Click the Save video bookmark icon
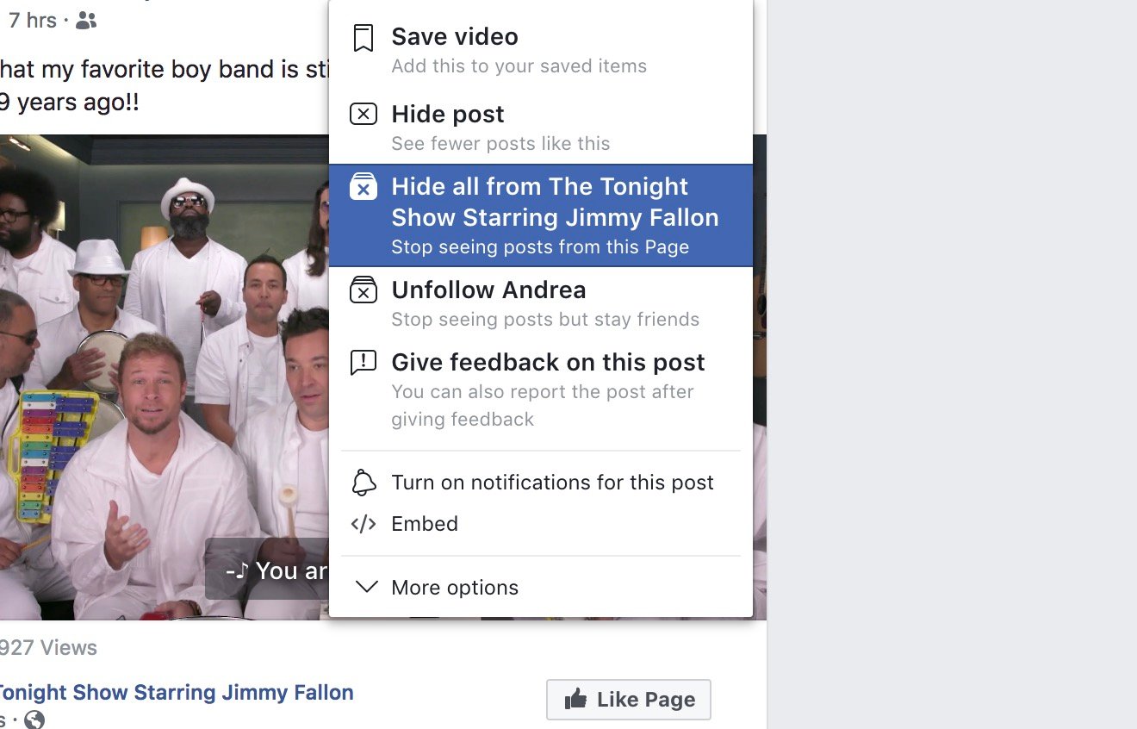Screen dimensions: 1137x729 tap(363, 37)
